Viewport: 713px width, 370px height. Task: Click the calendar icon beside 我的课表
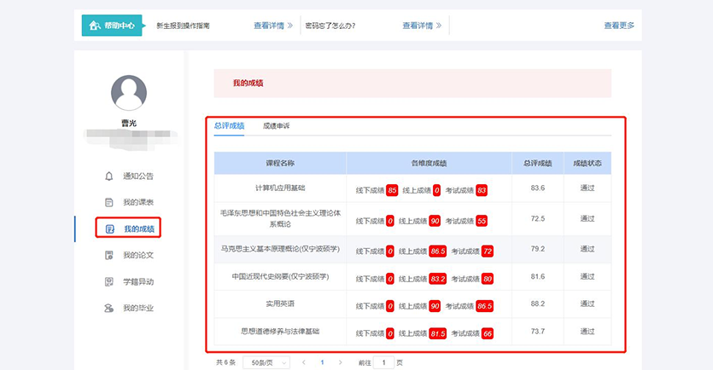(109, 203)
